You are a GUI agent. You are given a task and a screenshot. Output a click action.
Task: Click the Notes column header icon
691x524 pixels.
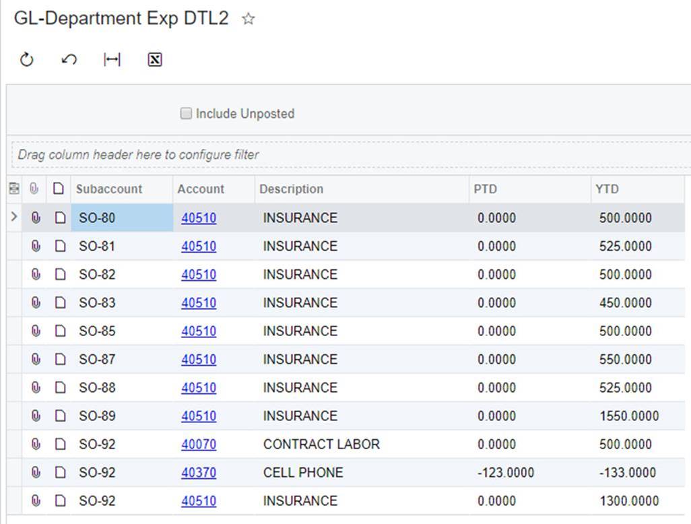click(x=58, y=189)
